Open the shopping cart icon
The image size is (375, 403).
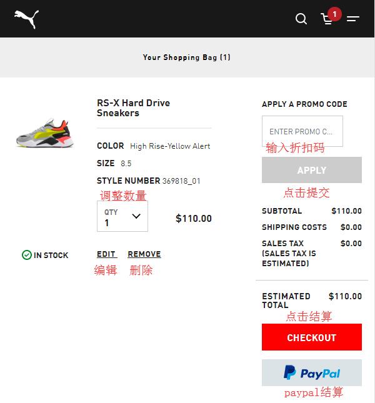327,19
